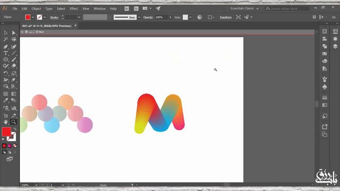Click the fill color box in toolbar

click(6, 132)
